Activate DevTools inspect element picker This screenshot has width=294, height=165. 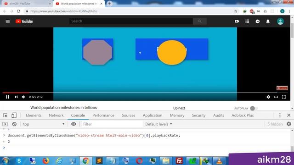point(5,115)
